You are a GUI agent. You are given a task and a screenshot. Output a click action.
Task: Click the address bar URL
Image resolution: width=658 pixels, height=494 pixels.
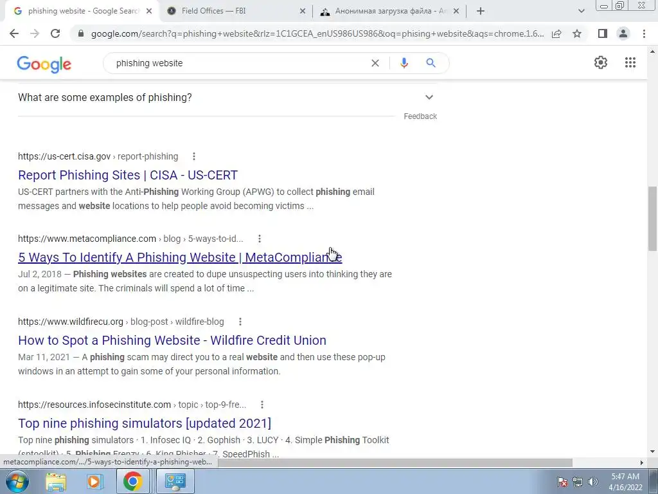[x=317, y=33]
